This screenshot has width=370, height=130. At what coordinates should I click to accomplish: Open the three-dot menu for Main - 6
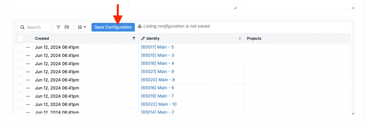tap(28, 88)
